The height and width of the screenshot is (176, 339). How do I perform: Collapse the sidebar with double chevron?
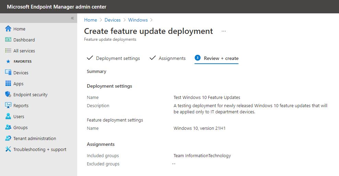tap(72, 18)
